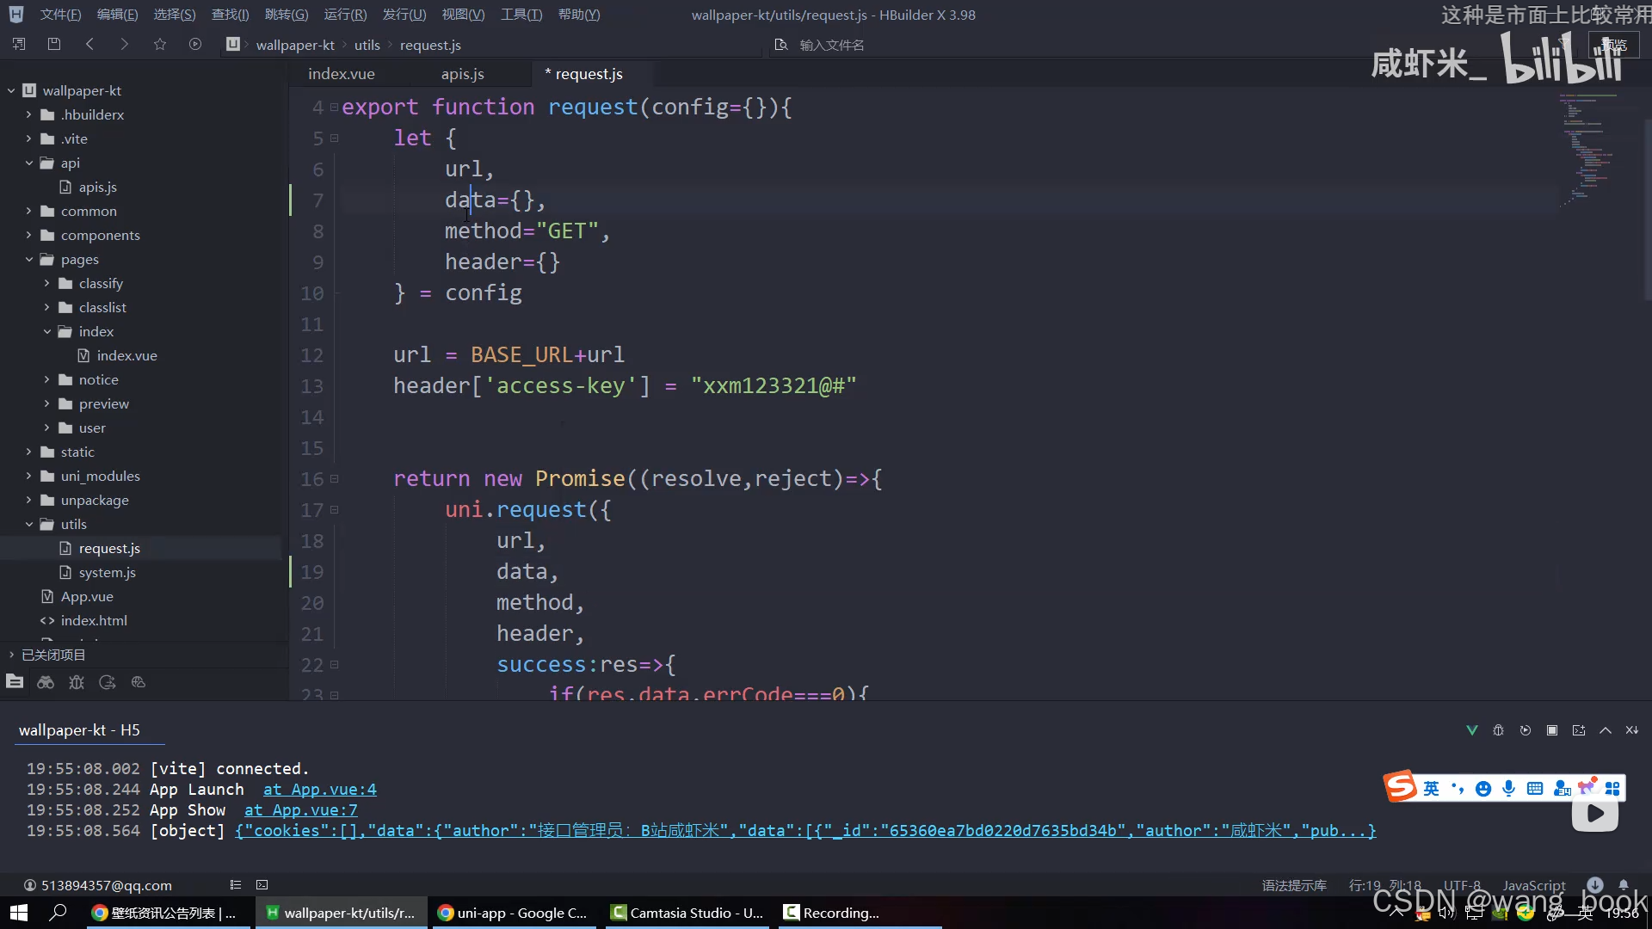This screenshot has height=929, width=1652.
Task: Toggle fold marker on line 22 success callback
Action: [335, 665]
